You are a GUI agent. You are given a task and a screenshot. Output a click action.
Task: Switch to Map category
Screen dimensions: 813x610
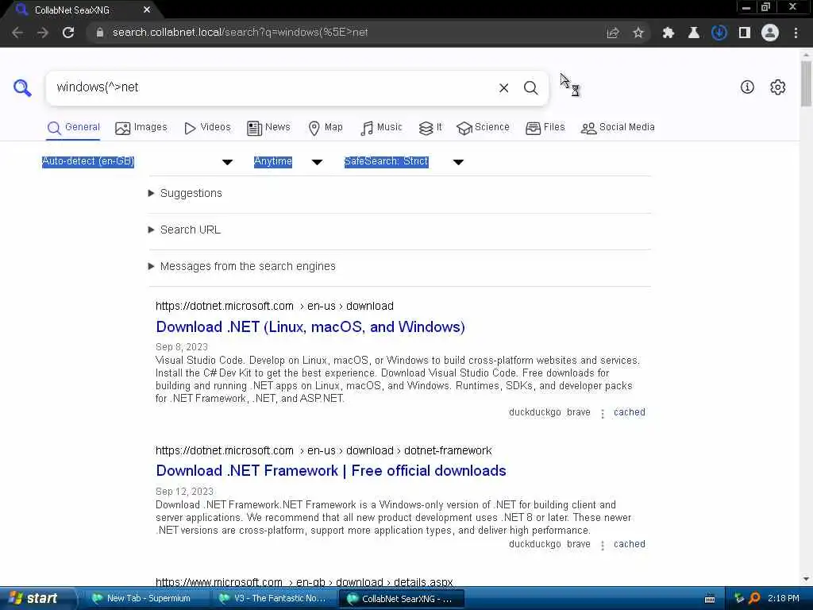point(325,128)
